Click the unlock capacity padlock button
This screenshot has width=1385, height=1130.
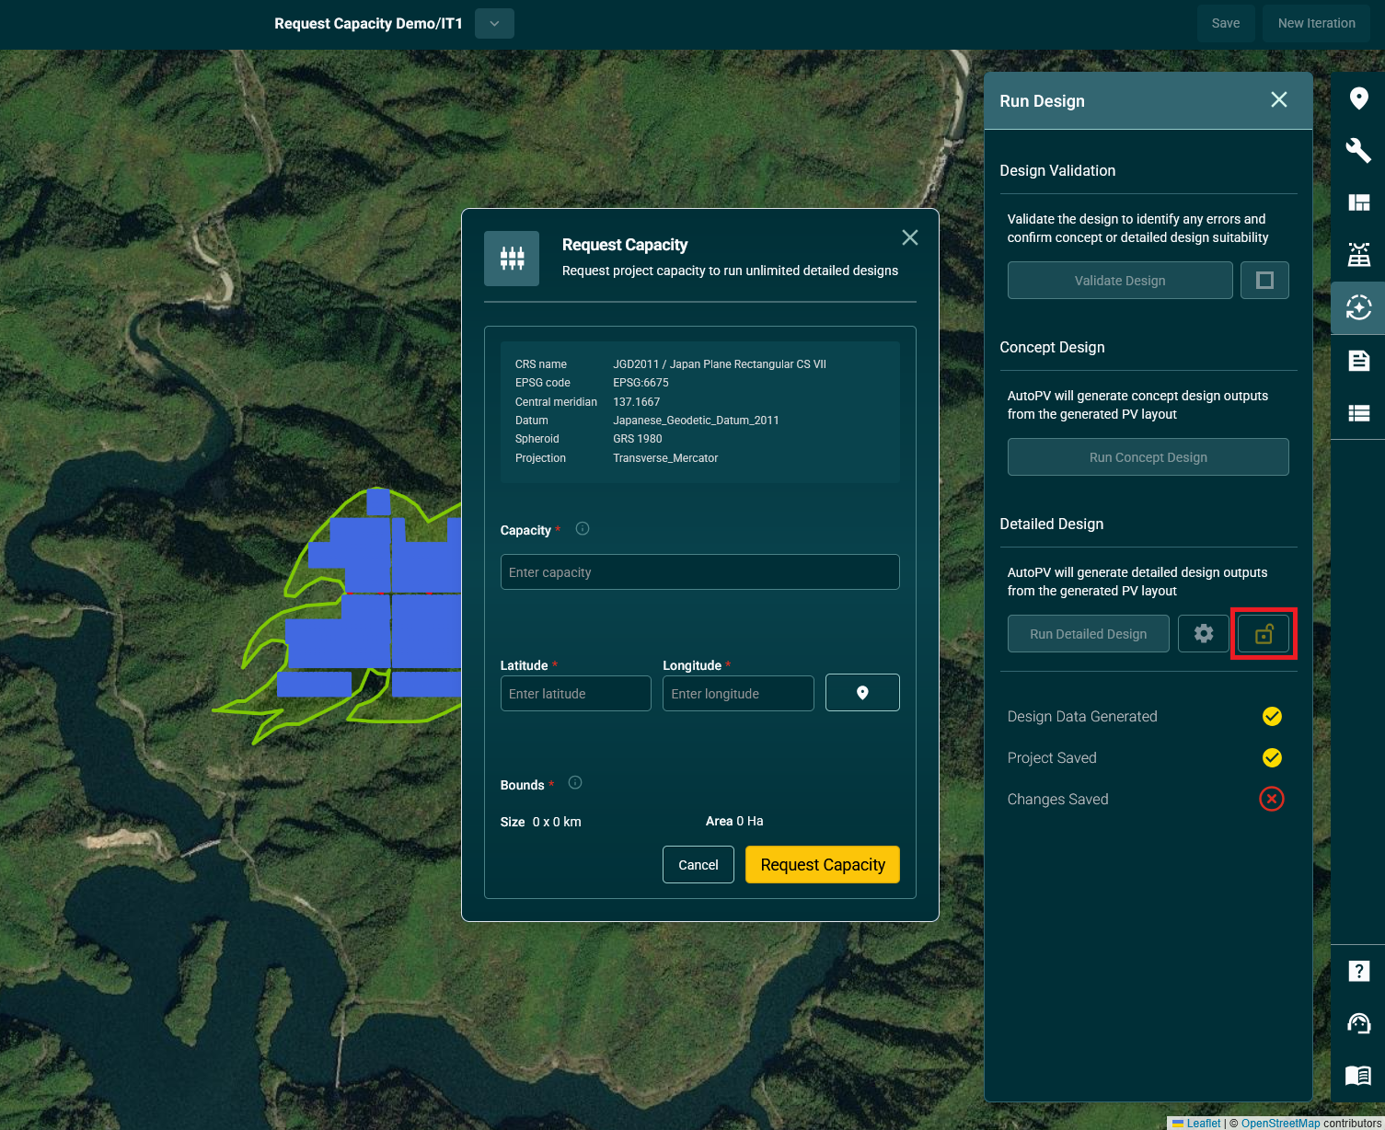coord(1264,634)
